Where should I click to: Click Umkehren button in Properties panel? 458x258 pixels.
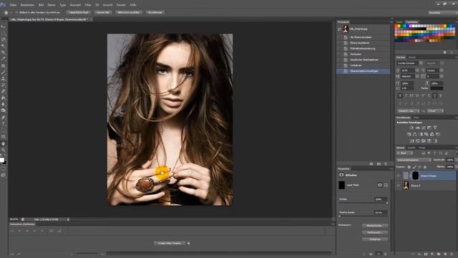click(x=375, y=239)
